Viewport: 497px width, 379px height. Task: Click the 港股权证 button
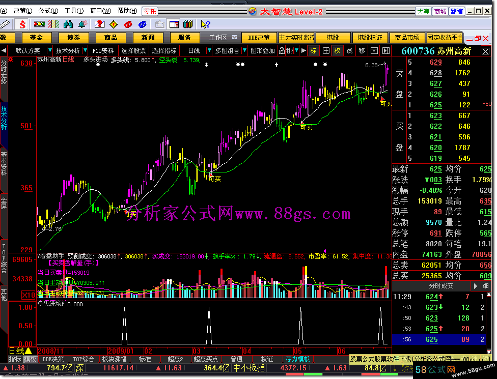pos(370,37)
